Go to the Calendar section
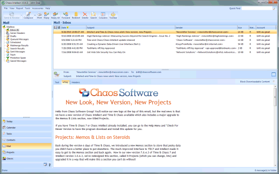Viewport: 279px width, 174px height. tap(27, 128)
